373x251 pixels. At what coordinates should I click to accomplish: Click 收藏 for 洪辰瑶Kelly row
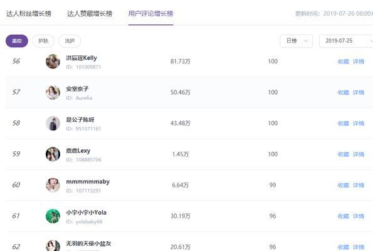tap(344, 61)
